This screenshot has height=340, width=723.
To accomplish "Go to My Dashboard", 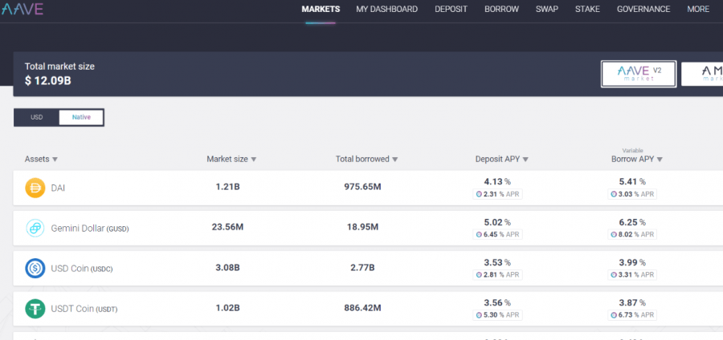I will pos(387,9).
